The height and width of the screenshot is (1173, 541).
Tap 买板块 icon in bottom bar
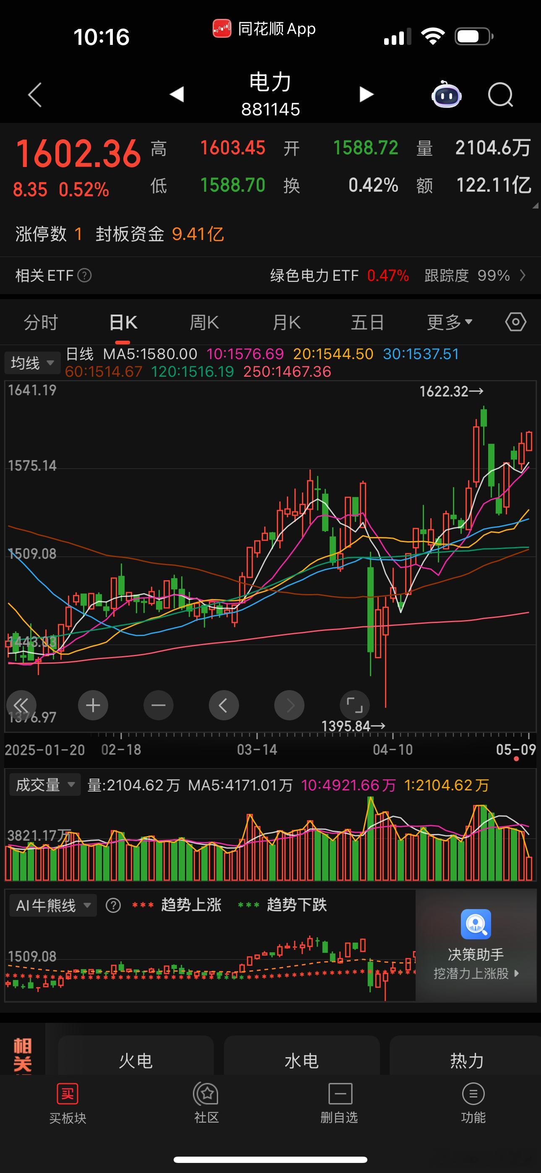pos(68,1094)
